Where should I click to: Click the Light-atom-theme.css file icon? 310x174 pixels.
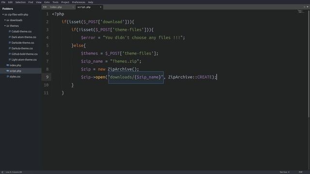click(10, 59)
